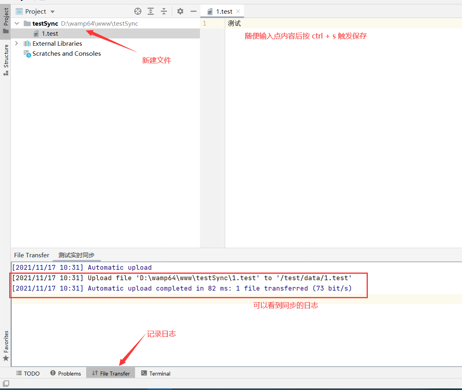This screenshot has width=462, height=390.
Task: Click the Locate/Select Opened File target icon
Action: 137,12
